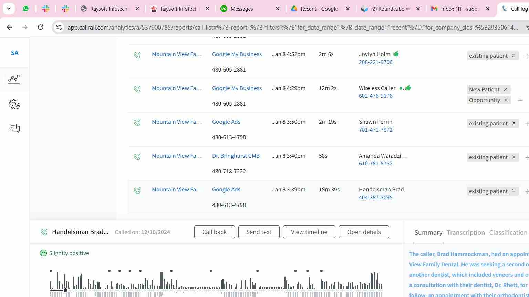The width and height of the screenshot is (529, 297).
Task: Add a tag to the Wireless Caller call
Action: pyautogui.click(x=520, y=100)
